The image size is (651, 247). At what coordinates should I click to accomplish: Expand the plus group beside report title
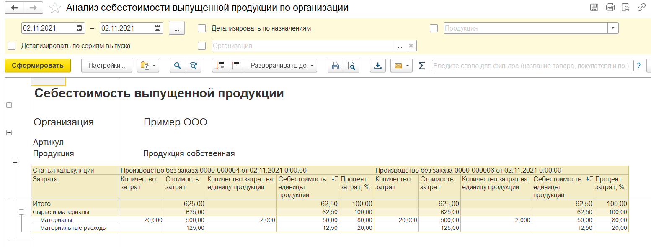[x=9, y=105]
